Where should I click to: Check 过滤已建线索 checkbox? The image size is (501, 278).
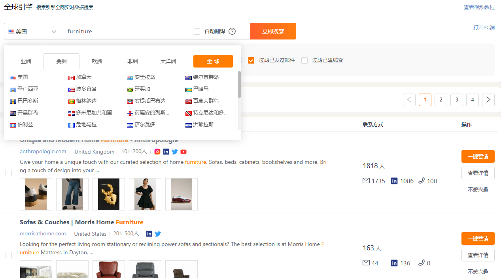click(304, 60)
